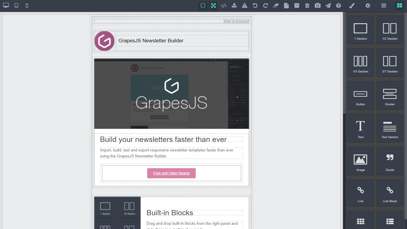Select the "GrapesJS Newsletter Builder" header text

tap(151, 41)
